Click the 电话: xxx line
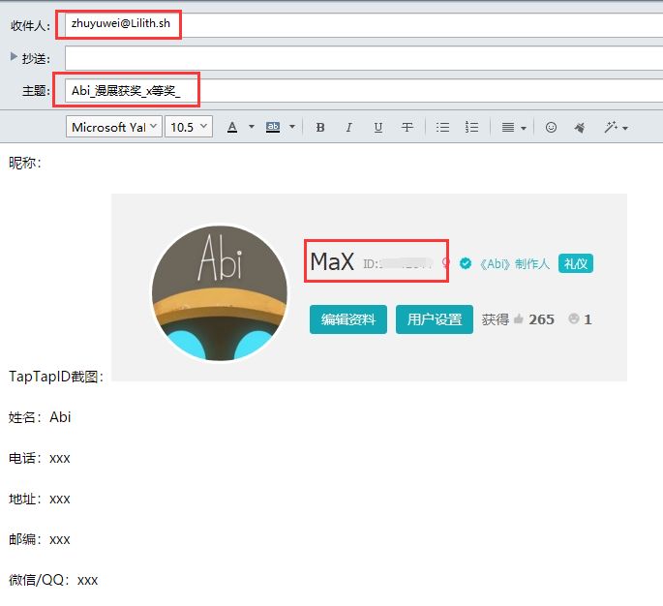663x606 pixels. (40, 458)
